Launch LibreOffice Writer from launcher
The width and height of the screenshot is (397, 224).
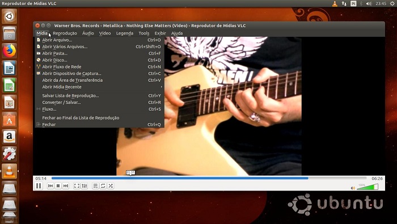[x=10, y=68]
